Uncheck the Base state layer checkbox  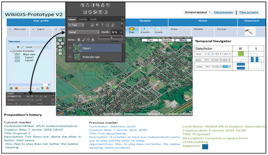pyautogui.click(x=19, y=54)
